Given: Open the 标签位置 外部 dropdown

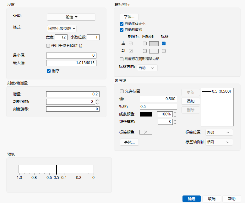Looking at the screenshot, I should point(219,132).
